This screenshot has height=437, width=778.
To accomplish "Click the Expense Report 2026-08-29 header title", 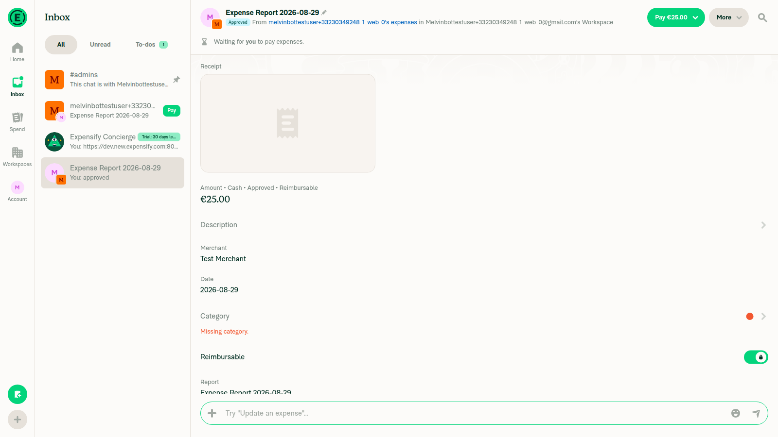I will coord(272,13).
